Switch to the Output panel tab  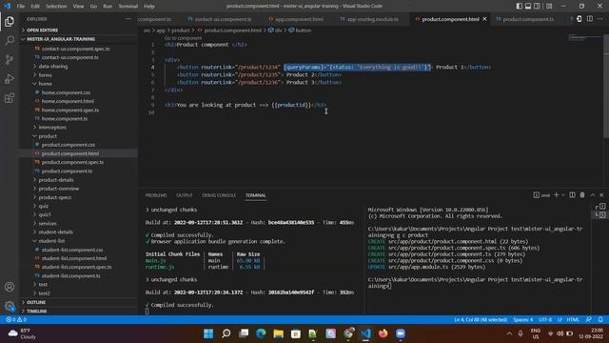point(184,195)
